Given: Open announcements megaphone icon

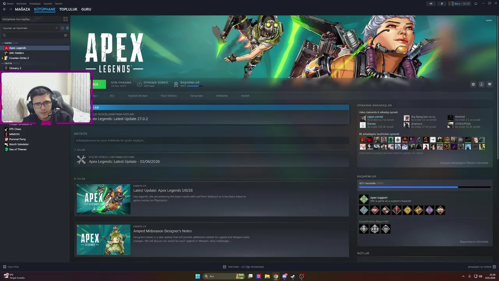Looking at the screenshot, I should pos(431,4).
